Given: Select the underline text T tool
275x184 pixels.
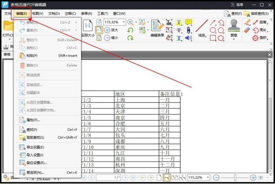Looking at the screenshot, I should [179, 38].
